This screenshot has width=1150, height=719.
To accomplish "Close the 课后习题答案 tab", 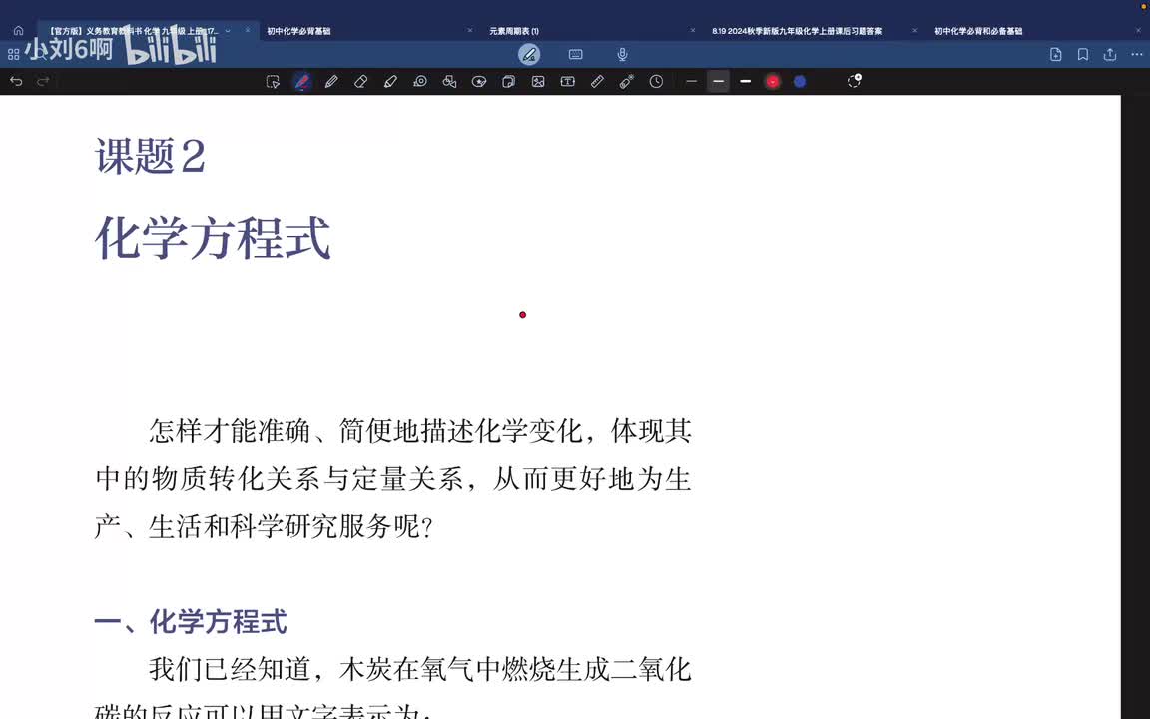I will (x=914, y=31).
